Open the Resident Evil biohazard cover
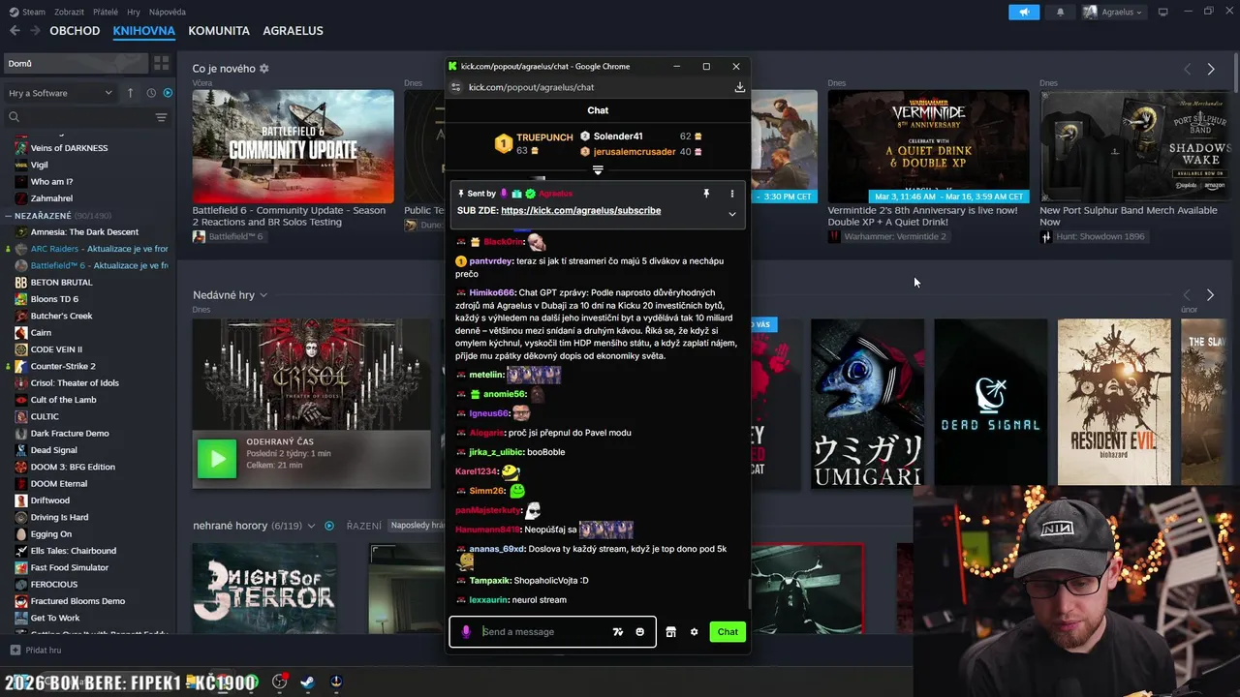Viewport: 1240px width, 697px height. (1114, 402)
